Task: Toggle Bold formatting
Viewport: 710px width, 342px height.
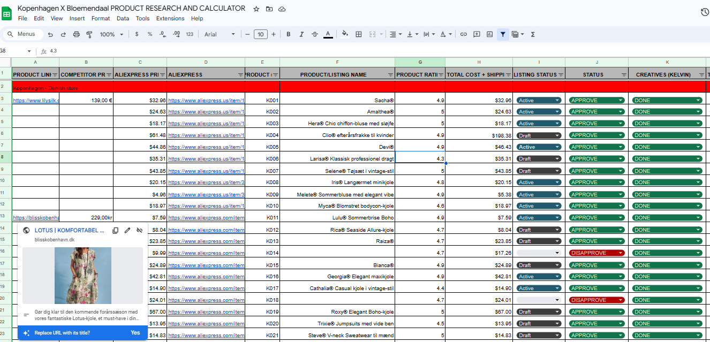Action: [x=289, y=34]
